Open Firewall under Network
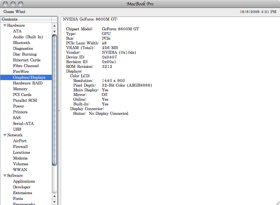280x205 pixels. tap(20, 147)
